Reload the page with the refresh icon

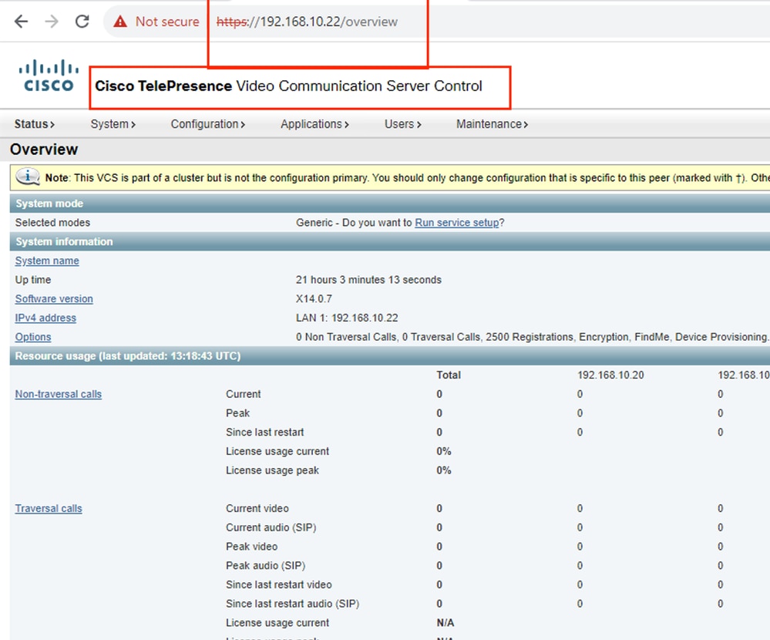[x=82, y=22]
